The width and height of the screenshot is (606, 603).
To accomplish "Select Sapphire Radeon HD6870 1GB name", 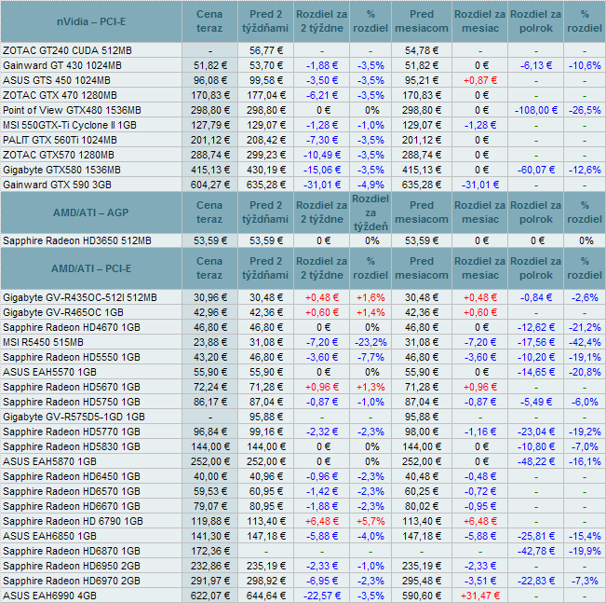I will pyautogui.click(x=72, y=551).
